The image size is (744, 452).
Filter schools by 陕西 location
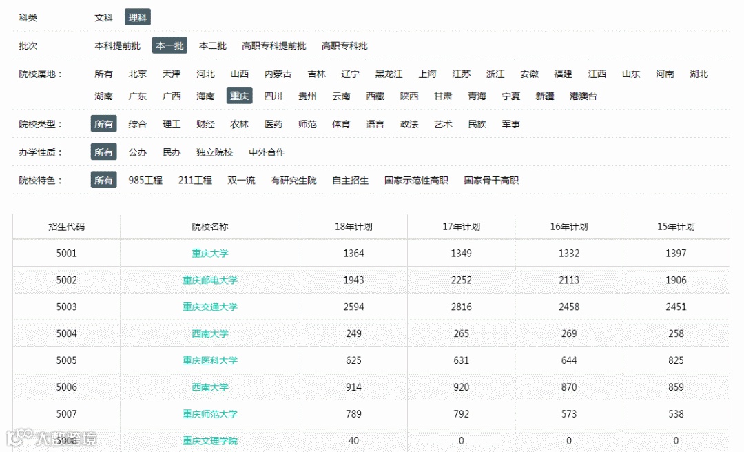[x=409, y=96]
